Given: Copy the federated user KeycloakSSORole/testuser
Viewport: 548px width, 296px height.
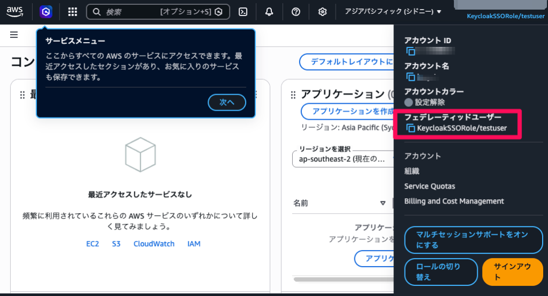Looking at the screenshot, I should (410, 128).
